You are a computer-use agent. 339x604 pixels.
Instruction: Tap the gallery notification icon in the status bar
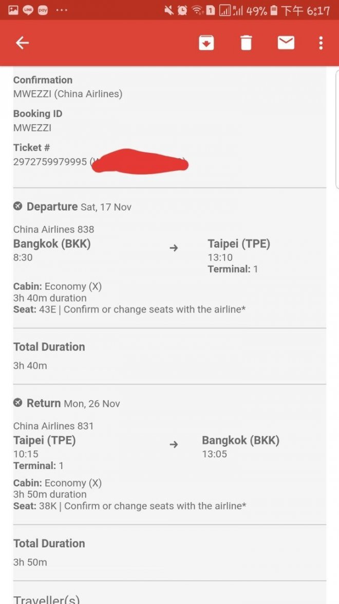click(13, 10)
